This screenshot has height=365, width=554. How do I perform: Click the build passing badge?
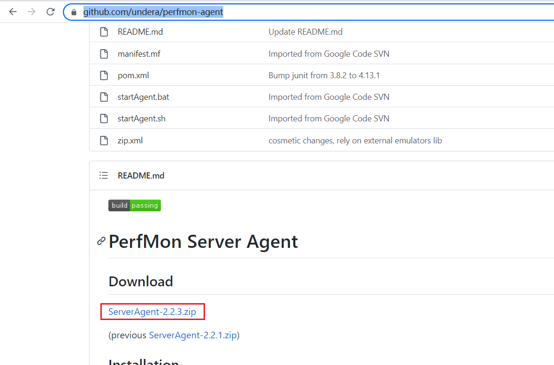[135, 206]
